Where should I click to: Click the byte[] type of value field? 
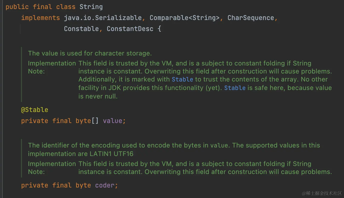87,121
